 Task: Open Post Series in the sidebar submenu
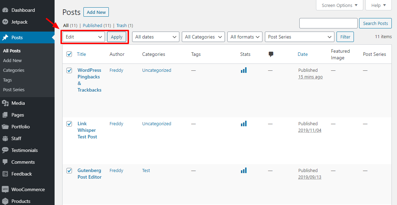(14, 90)
